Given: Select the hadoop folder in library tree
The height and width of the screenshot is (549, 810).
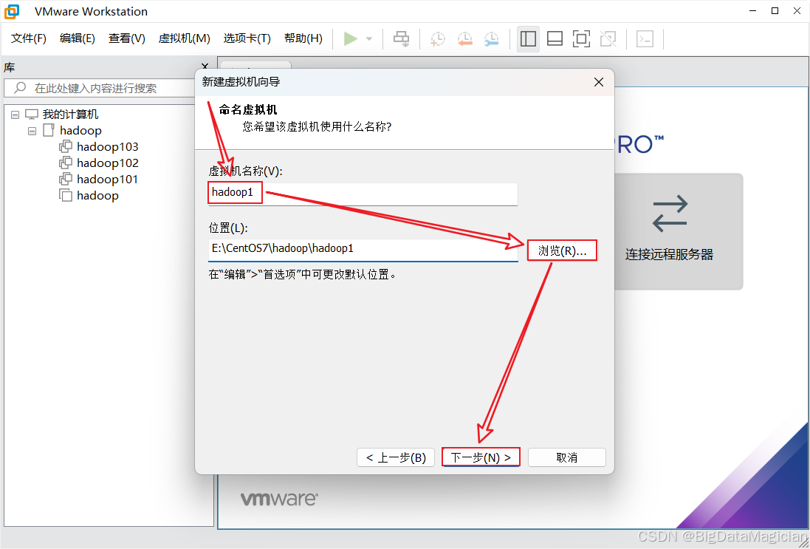Looking at the screenshot, I should click(x=80, y=130).
